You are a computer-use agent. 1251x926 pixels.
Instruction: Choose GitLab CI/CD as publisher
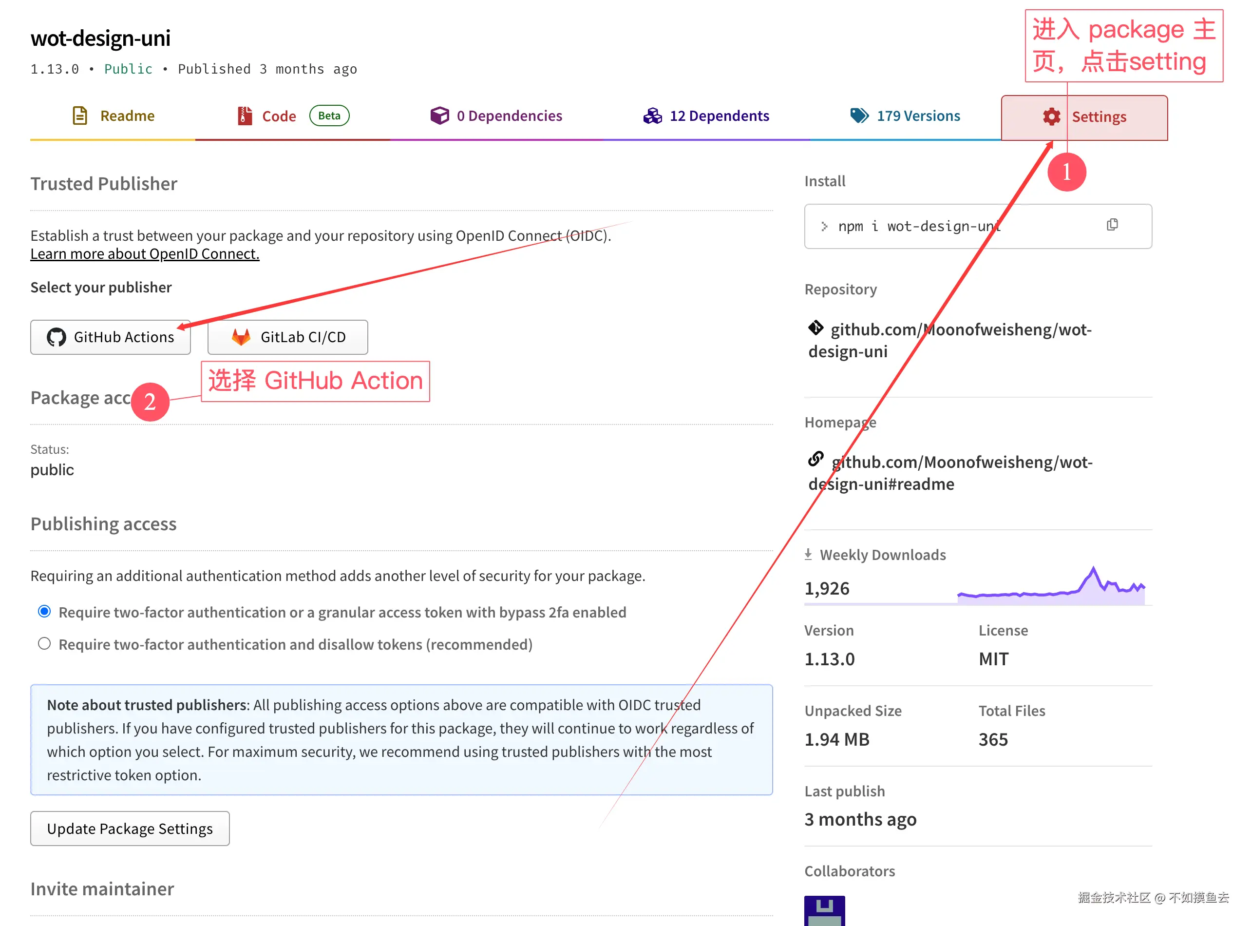287,337
